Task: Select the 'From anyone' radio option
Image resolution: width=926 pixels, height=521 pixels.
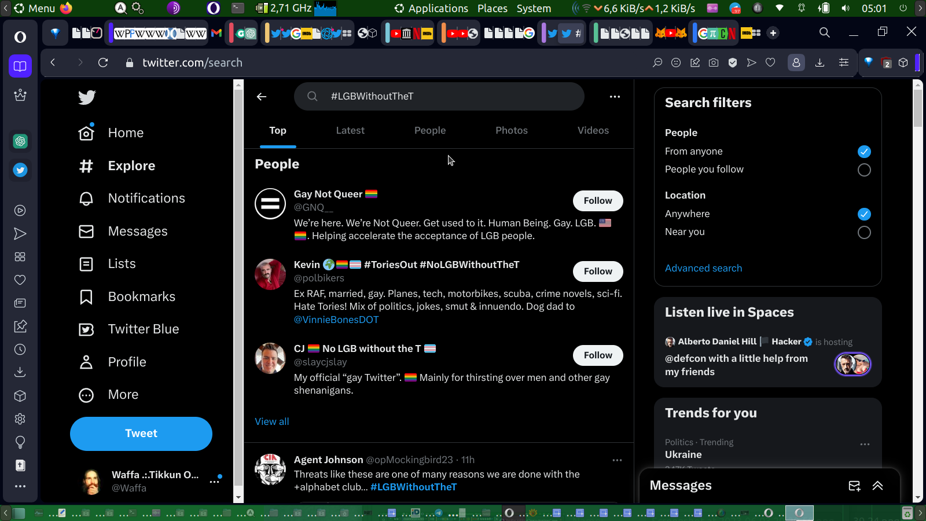Action: [864, 152]
